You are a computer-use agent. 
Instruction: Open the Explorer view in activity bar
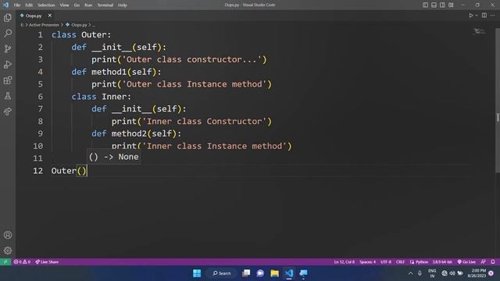8,17
